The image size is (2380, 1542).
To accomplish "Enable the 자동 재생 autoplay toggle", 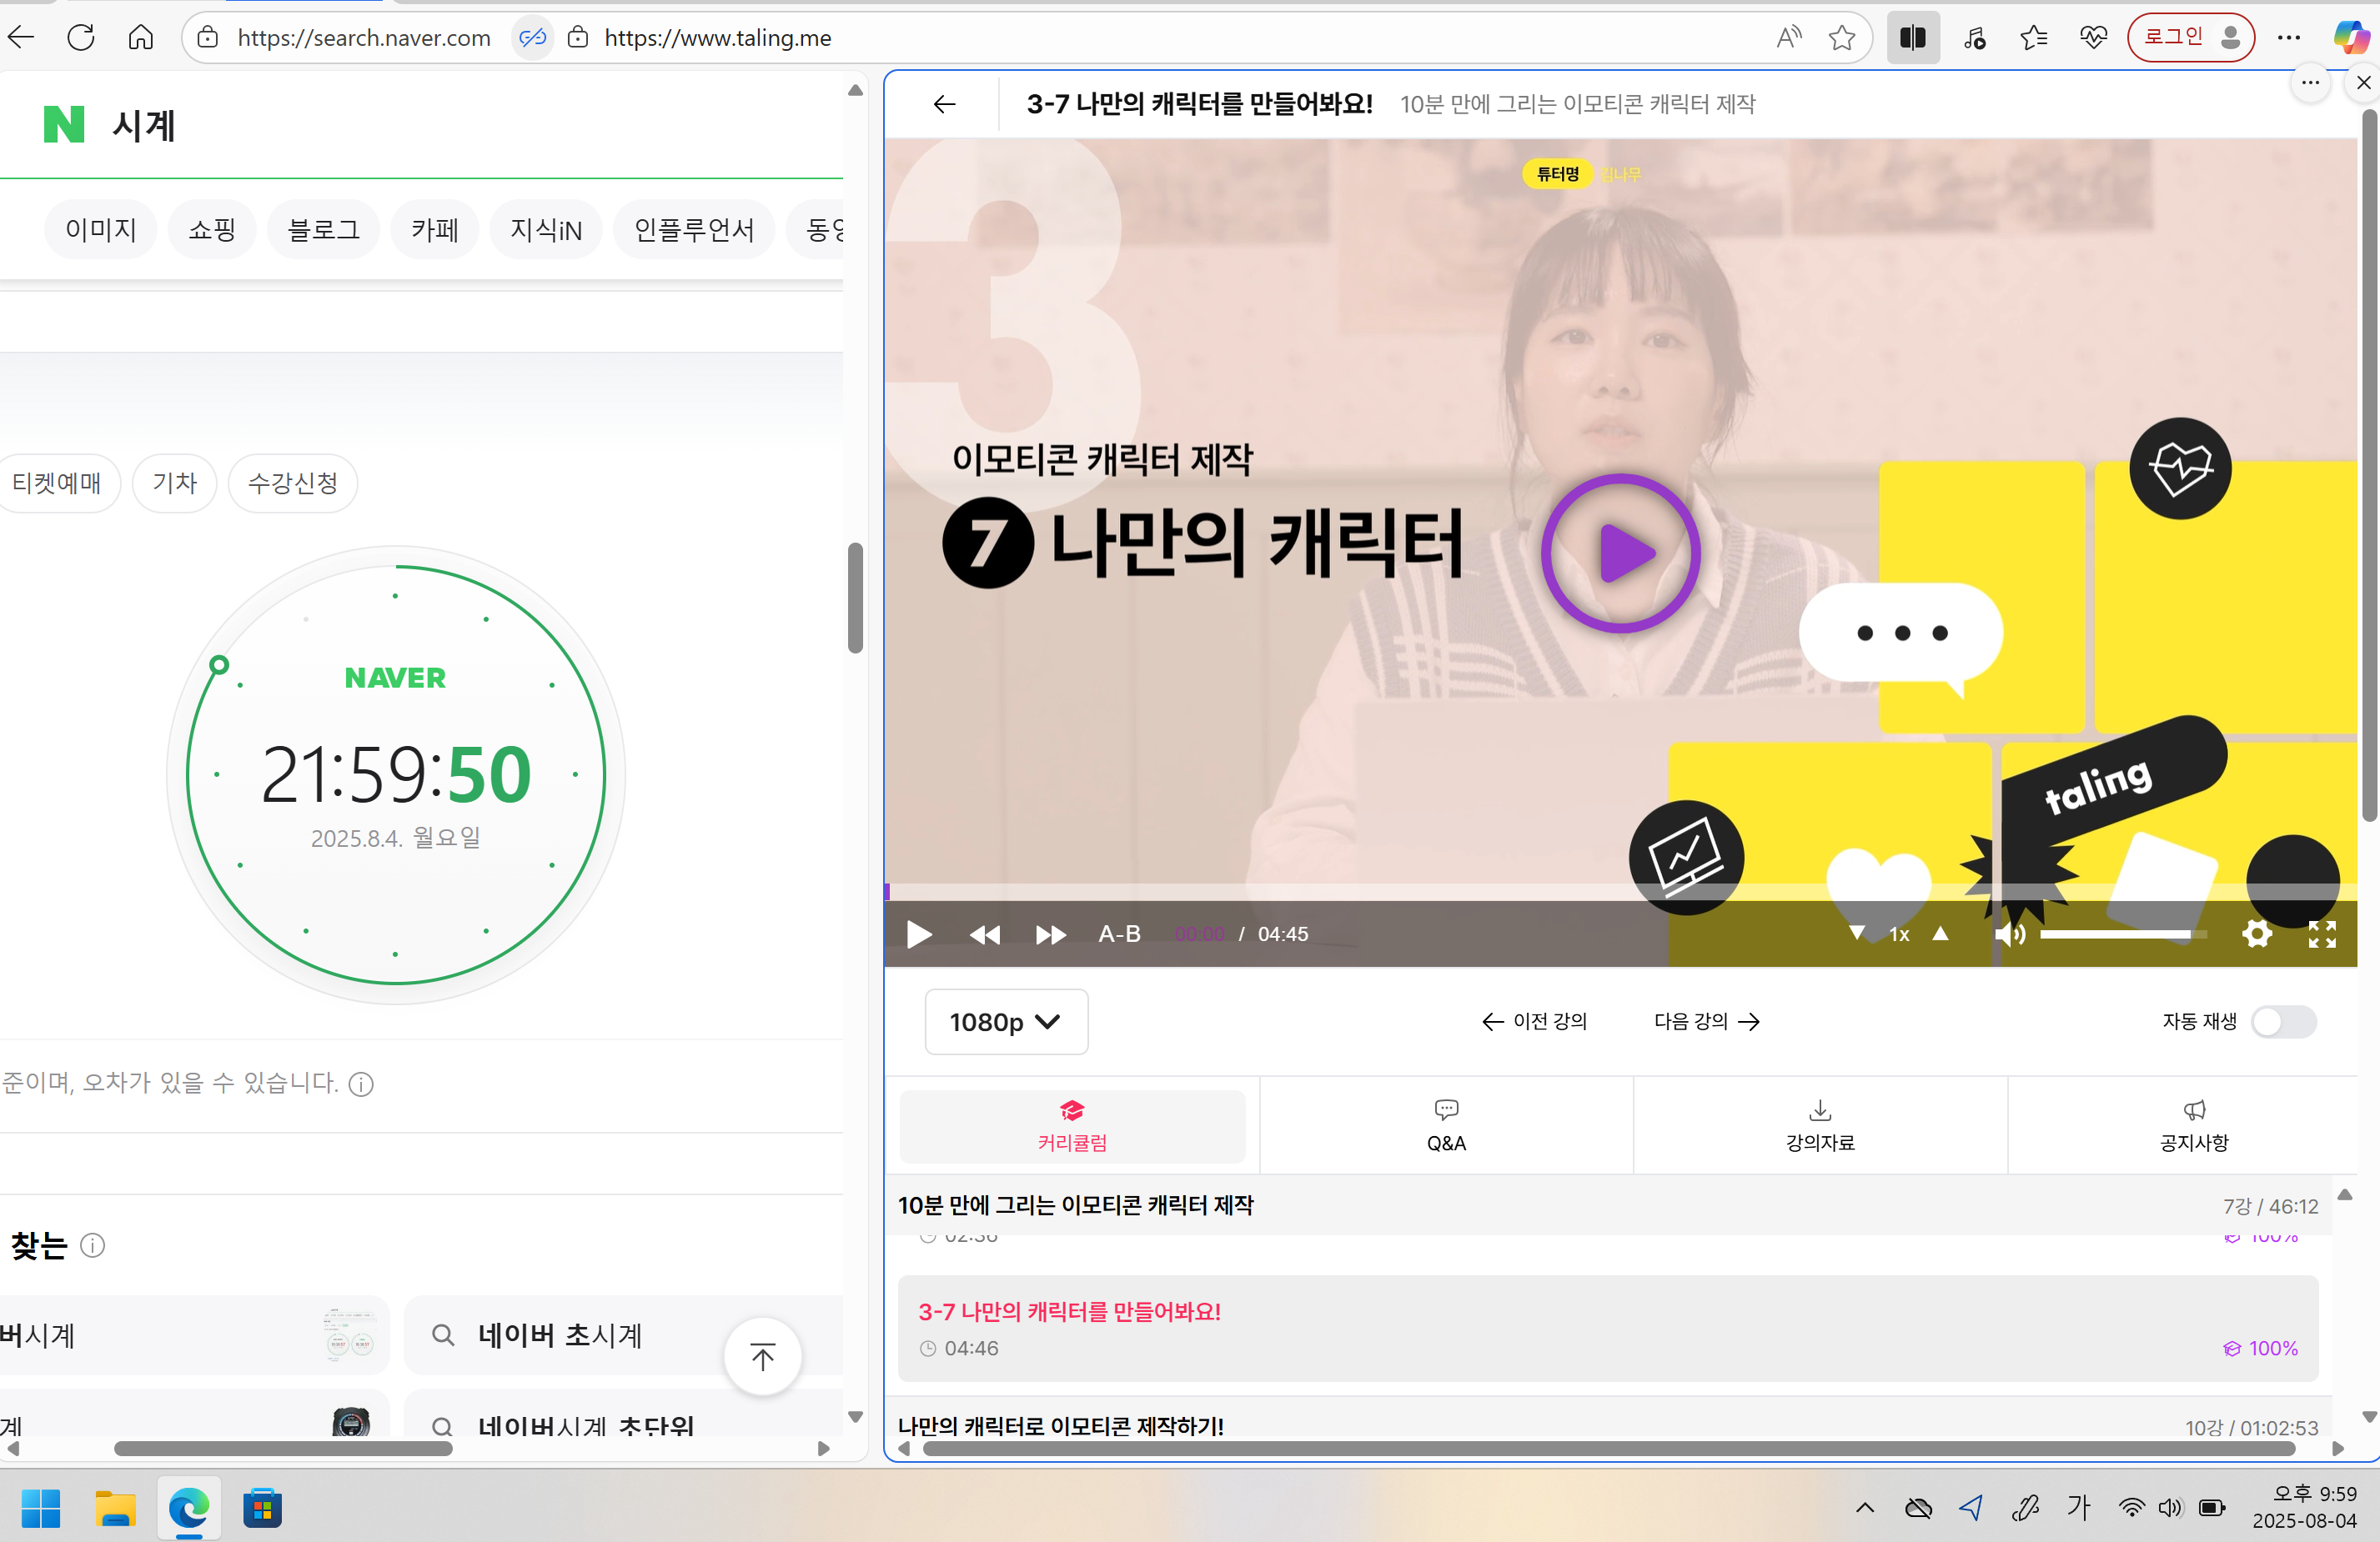I will tap(2285, 1021).
